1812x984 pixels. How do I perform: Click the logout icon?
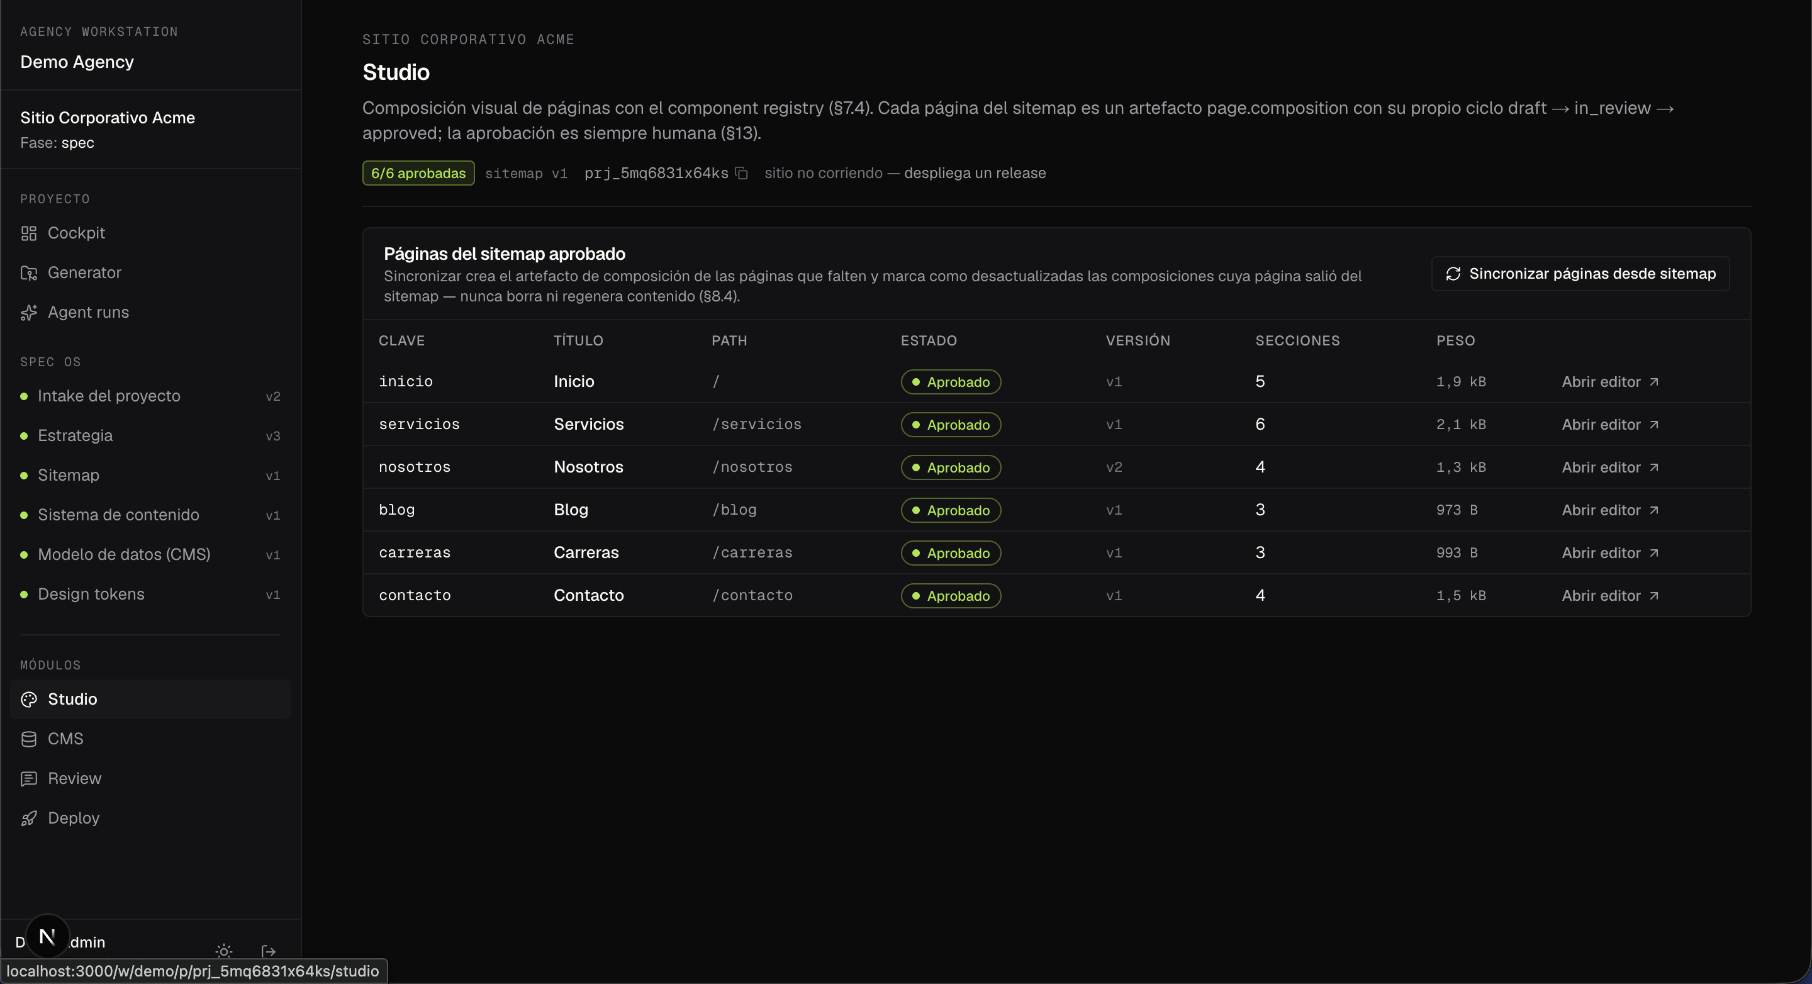coord(269,951)
